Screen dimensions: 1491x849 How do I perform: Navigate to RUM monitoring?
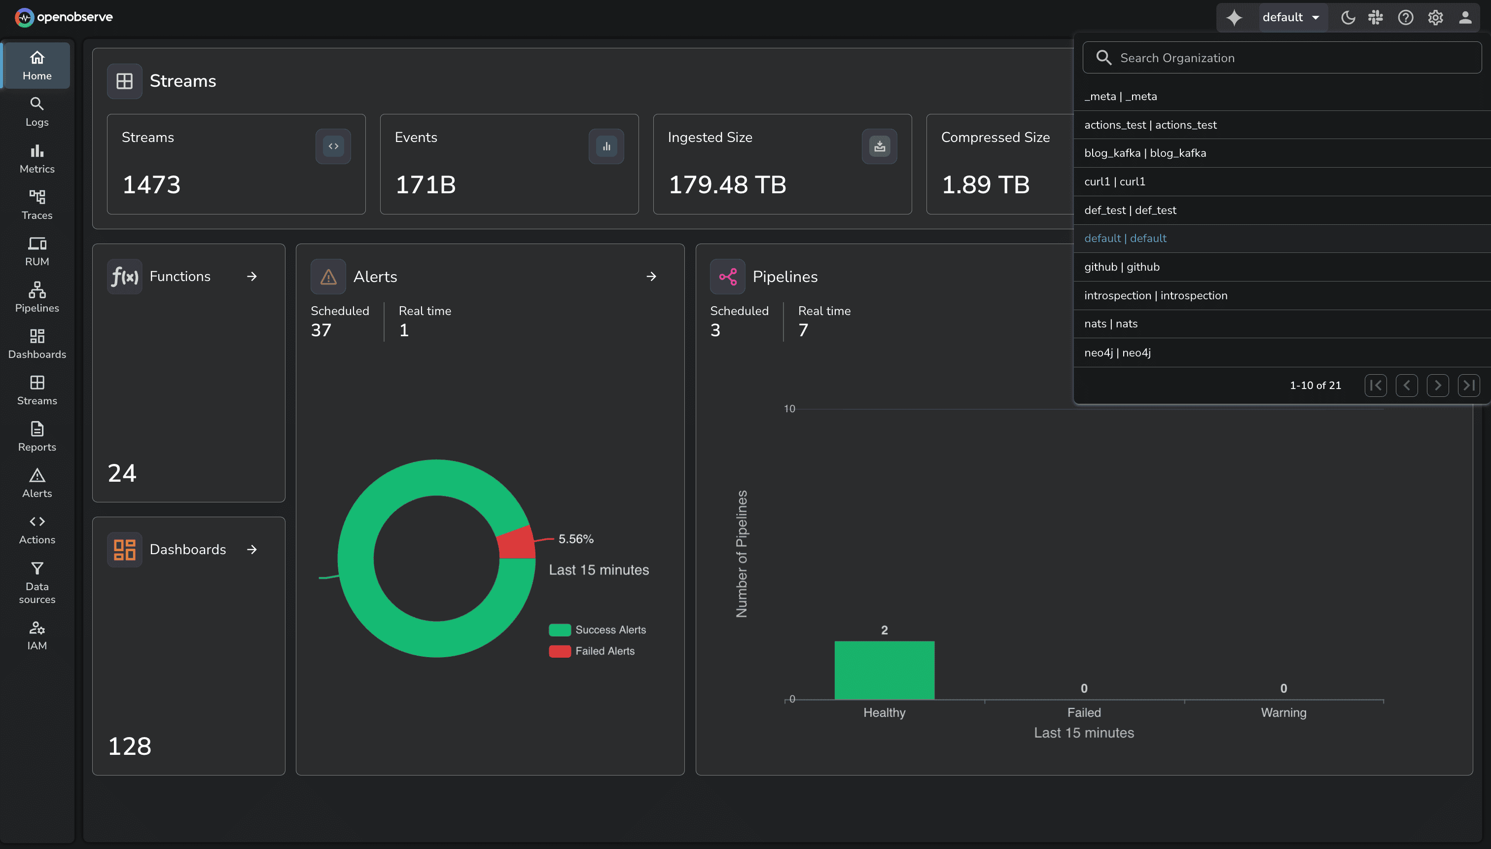pyautogui.click(x=36, y=251)
